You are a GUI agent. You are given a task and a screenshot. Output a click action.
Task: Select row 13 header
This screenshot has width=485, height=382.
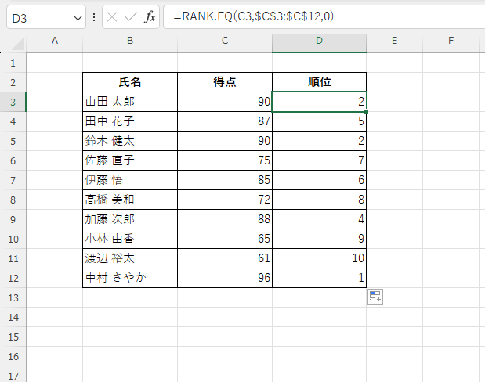click(13, 297)
